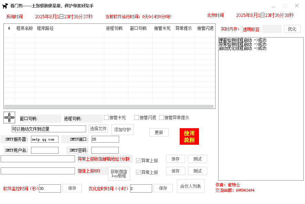Screen dimensions: 305x204
Task: Save the 优化定时时间 value
Action: click(x=163, y=188)
